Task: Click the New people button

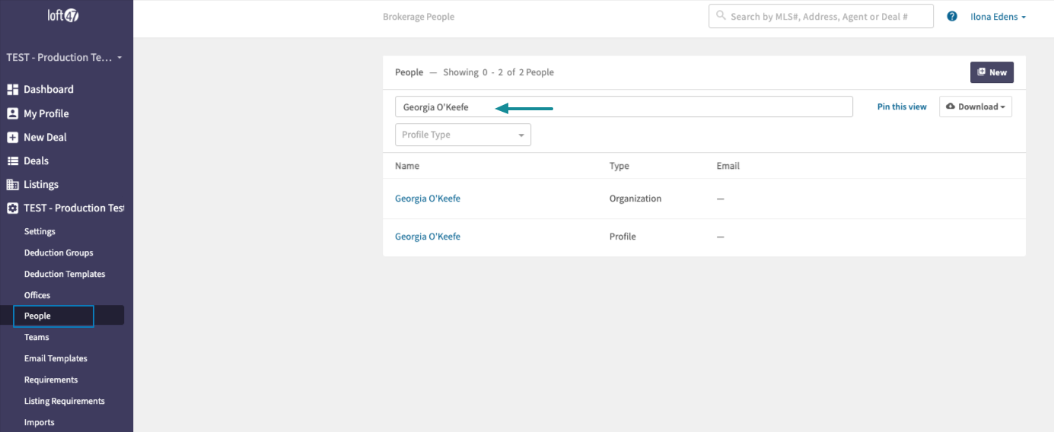Action: click(992, 72)
